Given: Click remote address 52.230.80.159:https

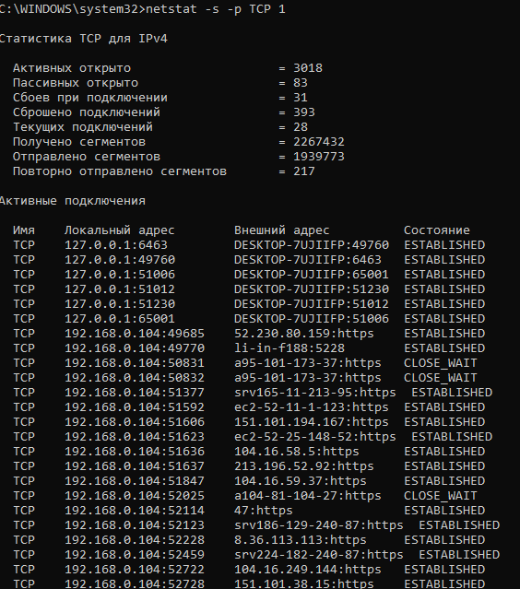Looking at the screenshot, I should tap(304, 334).
